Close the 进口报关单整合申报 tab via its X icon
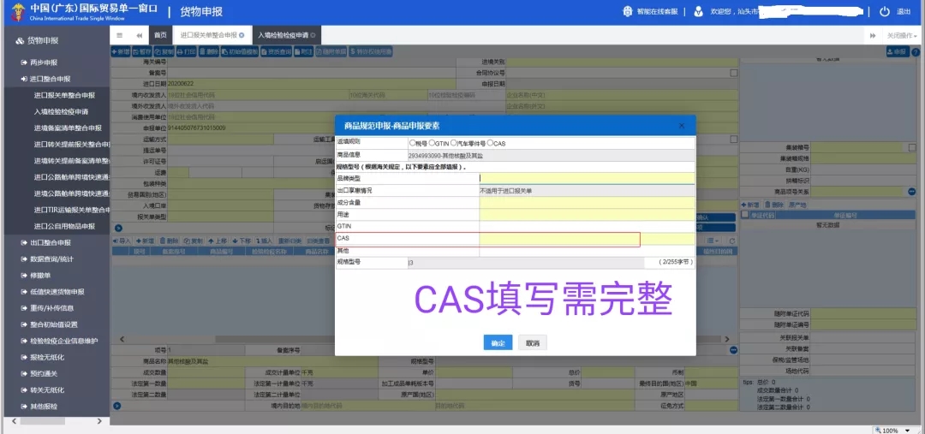Screen dimensions: 925x434 coord(242,35)
